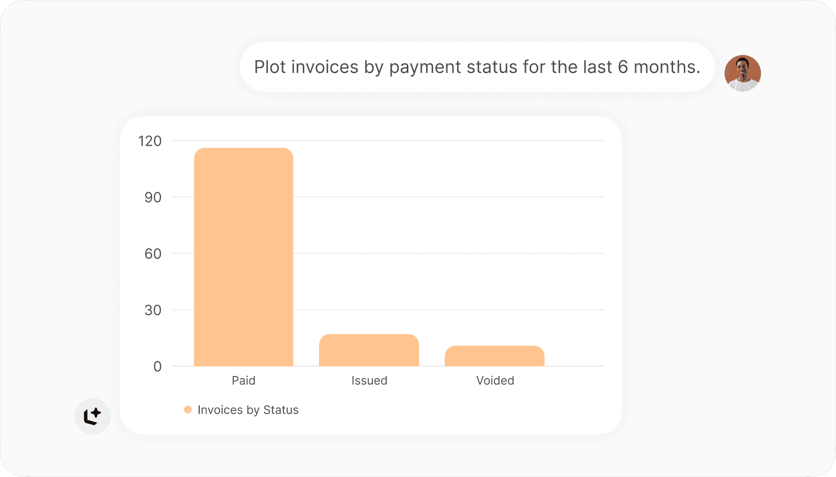
Task: Click the Voided bar in the chart
Action: pos(495,356)
